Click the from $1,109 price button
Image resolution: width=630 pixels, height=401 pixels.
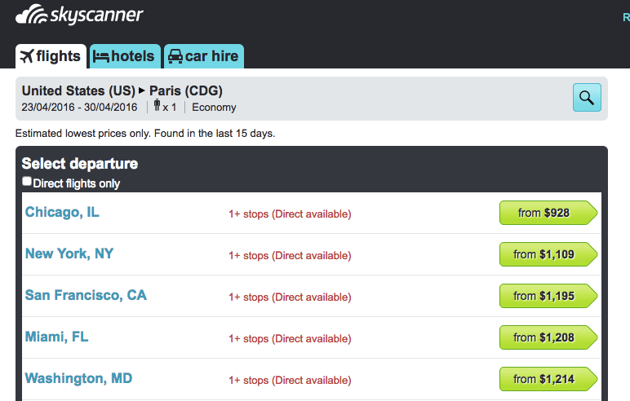coord(548,254)
